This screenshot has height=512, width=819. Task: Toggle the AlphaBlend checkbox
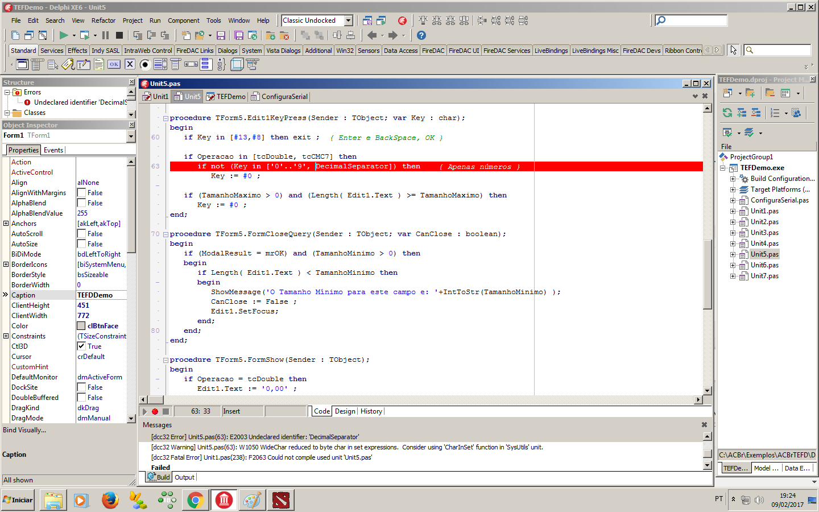[81, 203]
